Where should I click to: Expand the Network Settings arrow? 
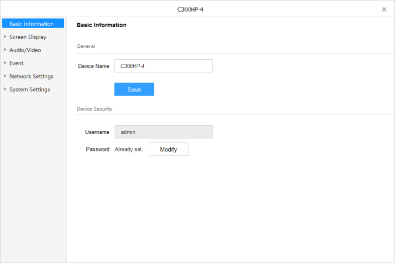[5, 76]
